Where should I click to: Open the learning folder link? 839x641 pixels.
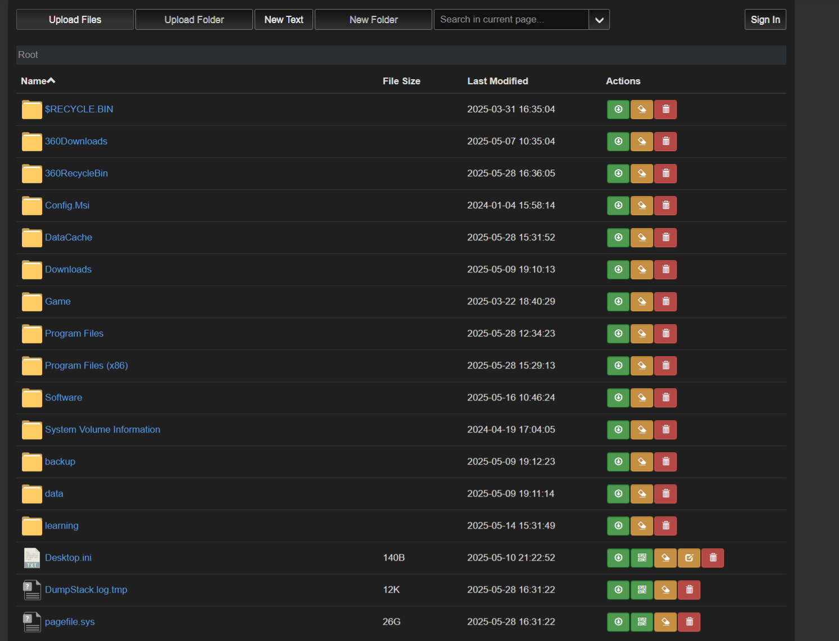(62, 526)
